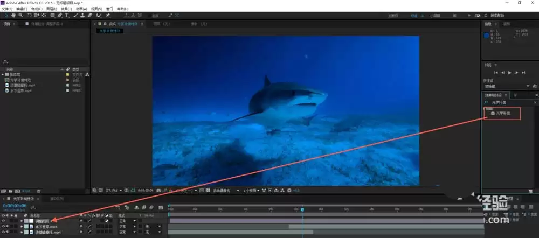Select the Clone Stamp tool
This screenshot has width=539, height=238.
[82, 15]
